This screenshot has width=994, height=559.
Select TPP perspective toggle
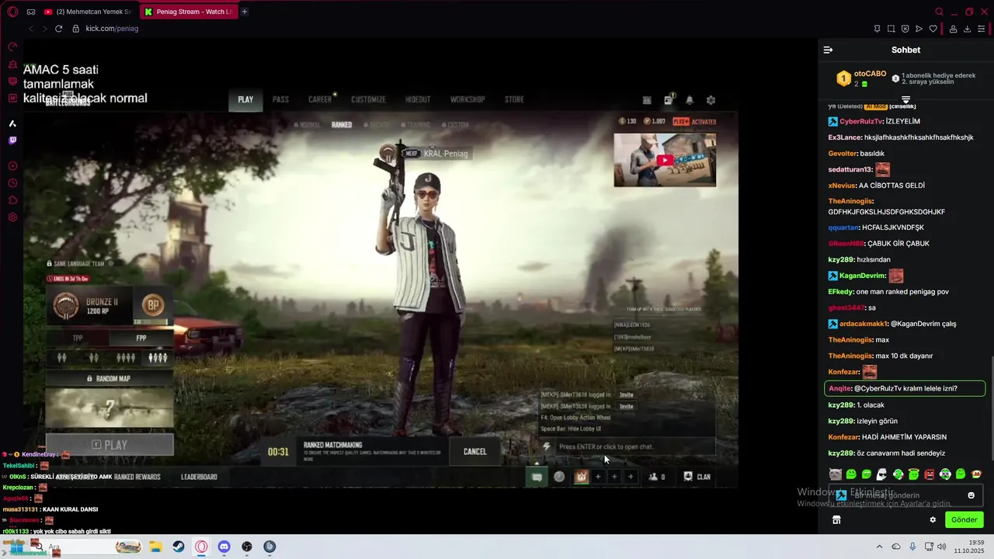[x=78, y=338]
